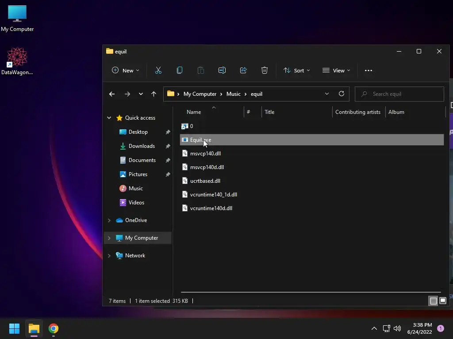
Task: Click the pin icon next to Pictures
Action: click(x=168, y=174)
